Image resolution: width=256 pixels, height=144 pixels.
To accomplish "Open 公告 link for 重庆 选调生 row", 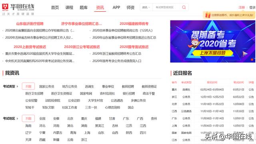I will pyautogui.click(x=251, y=90).
